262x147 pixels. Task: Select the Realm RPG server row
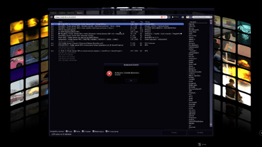[x=117, y=37]
